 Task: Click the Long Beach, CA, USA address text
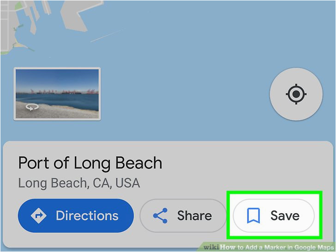pyautogui.click(x=79, y=183)
